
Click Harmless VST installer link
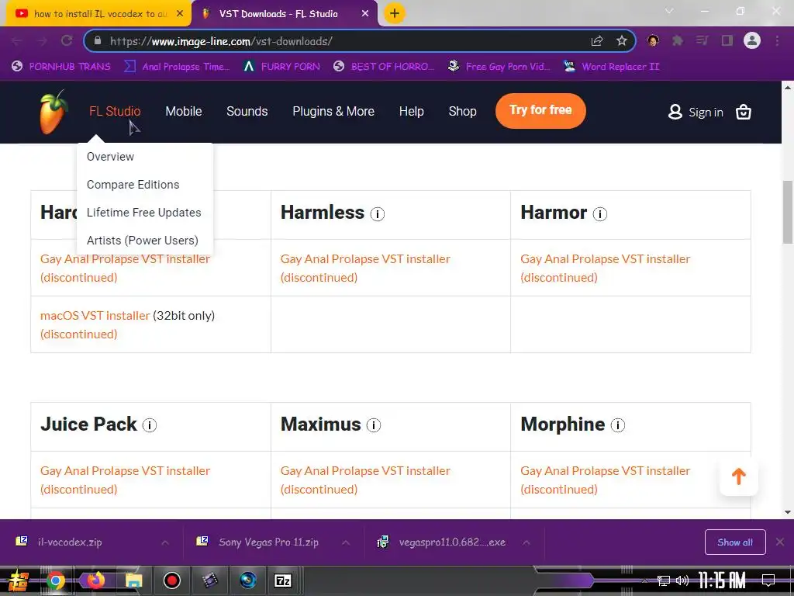click(365, 259)
